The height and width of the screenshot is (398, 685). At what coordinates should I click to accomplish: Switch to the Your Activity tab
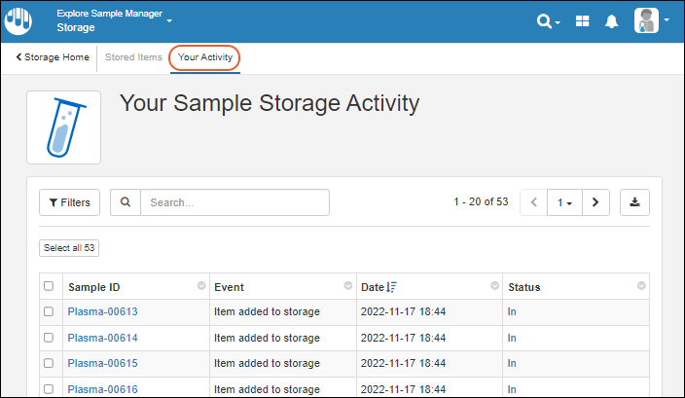[204, 57]
